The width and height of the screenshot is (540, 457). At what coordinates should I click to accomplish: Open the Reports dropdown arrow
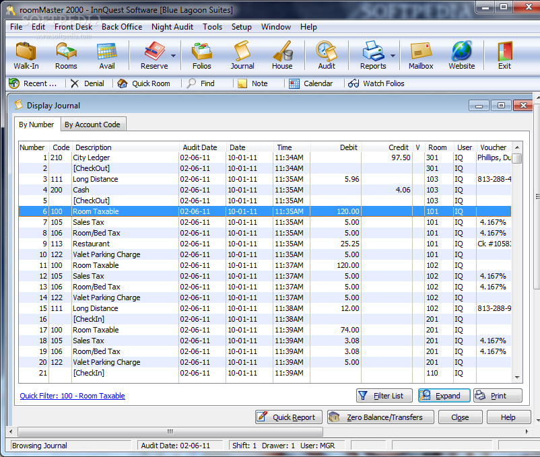click(x=393, y=56)
